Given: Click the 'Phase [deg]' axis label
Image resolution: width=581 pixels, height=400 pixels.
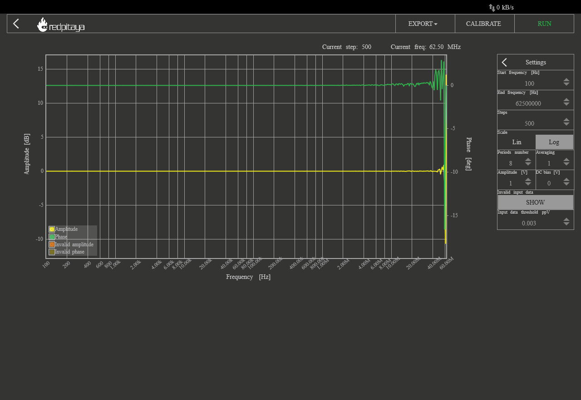Looking at the screenshot, I should pyautogui.click(x=469, y=154).
